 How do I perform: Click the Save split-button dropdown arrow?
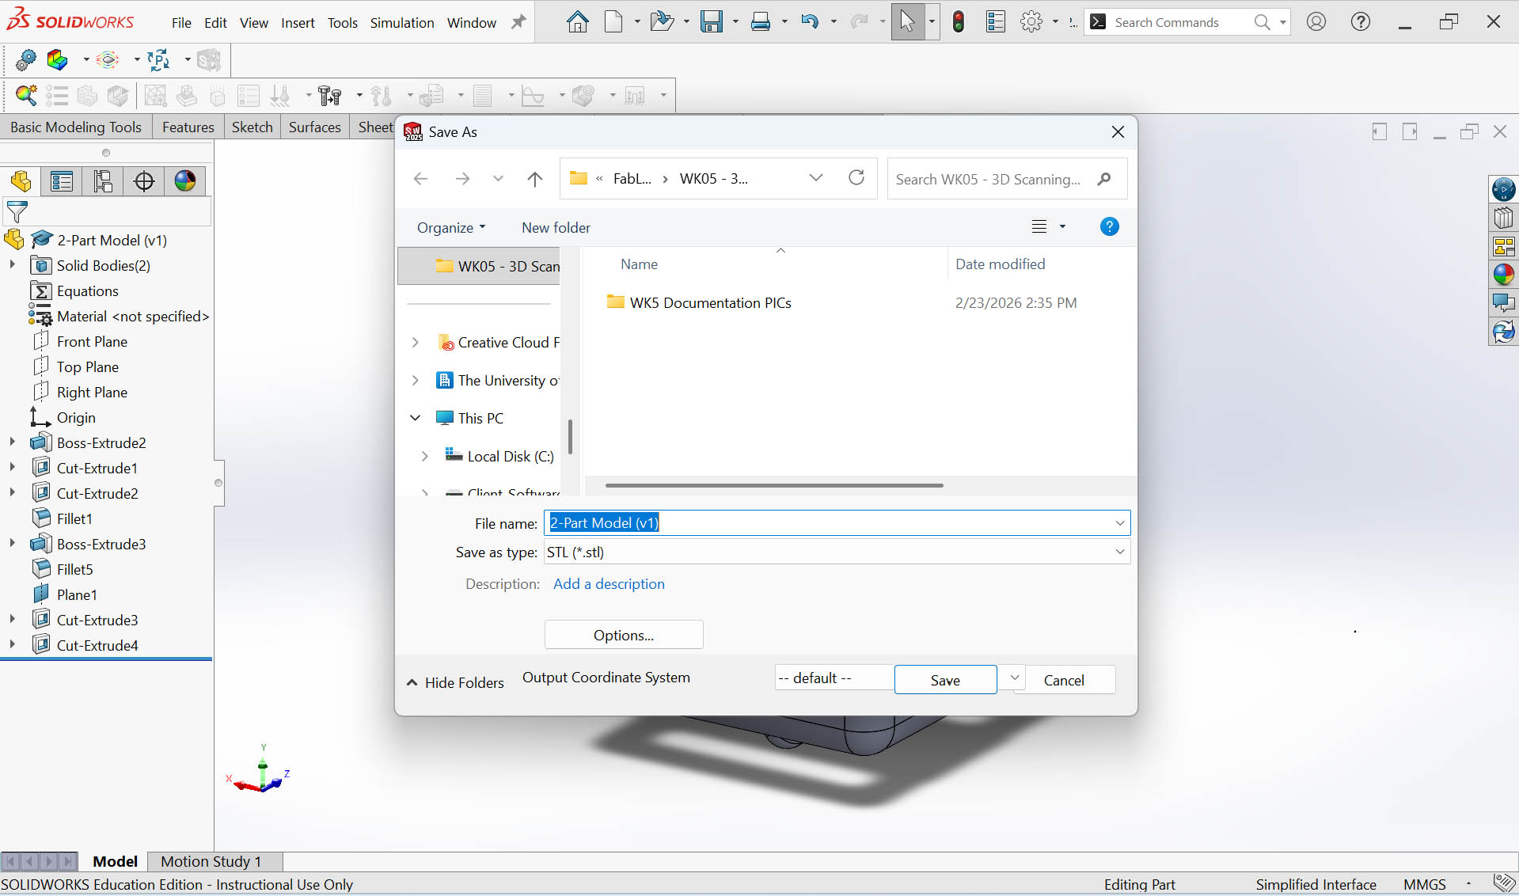point(1014,678)
